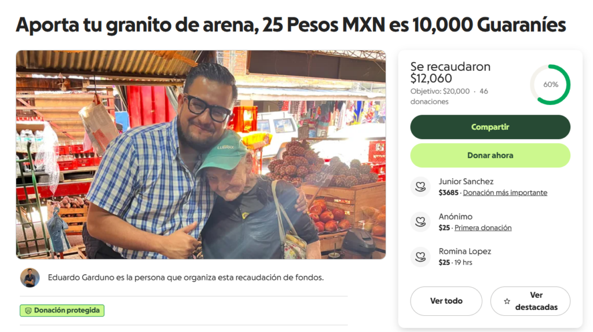The height and width of the screenshot is (332, 593).
Task: Select donor name Junior Sanchez
Action: (466, 182)
